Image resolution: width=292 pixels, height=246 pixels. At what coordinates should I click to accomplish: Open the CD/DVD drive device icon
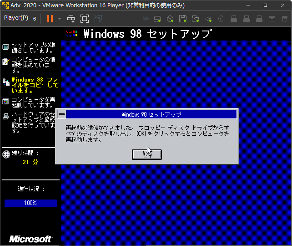point(170,19)
